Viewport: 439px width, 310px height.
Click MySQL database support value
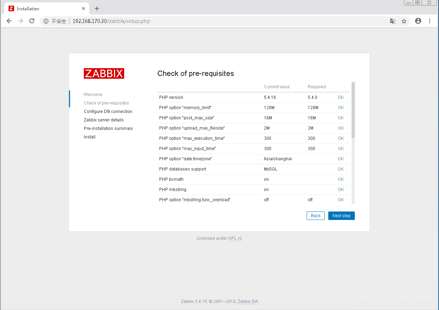pos(271,169)
